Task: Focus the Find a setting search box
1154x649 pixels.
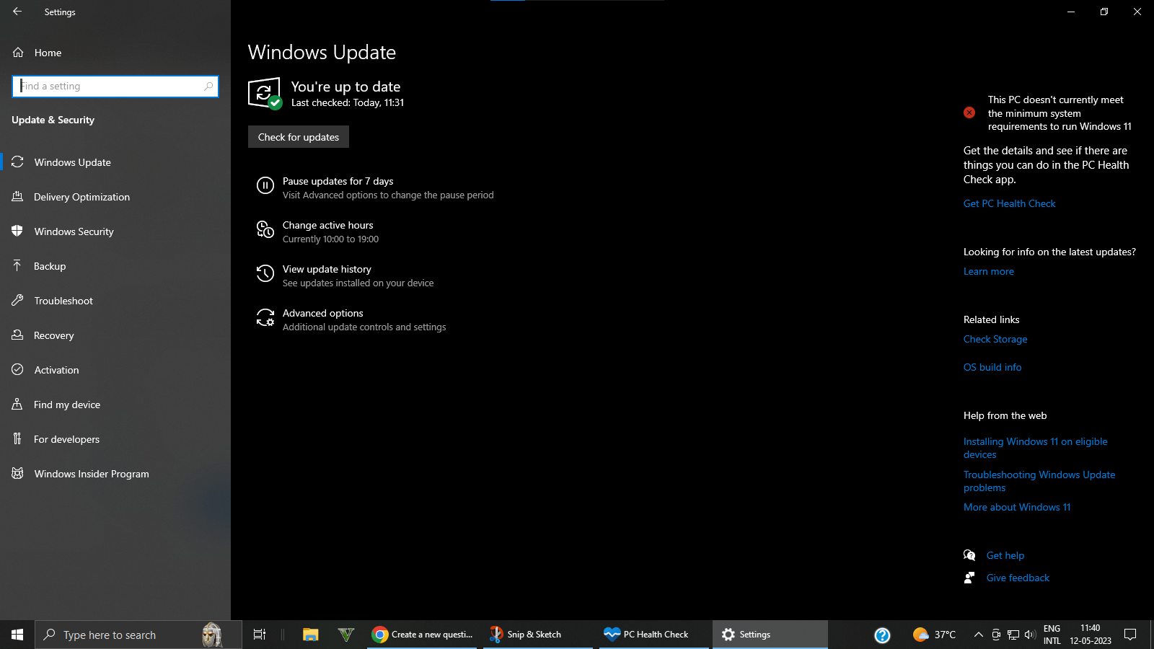Action: click(x=115, y=86)
